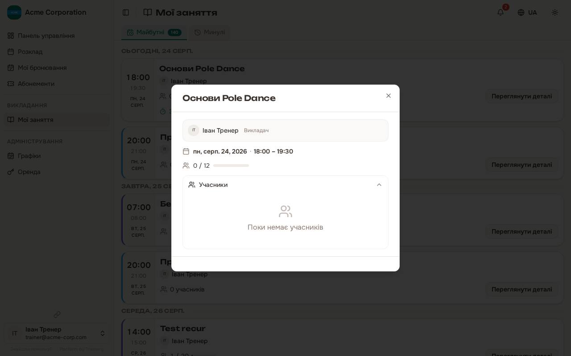This screenshot has width=571, height=356.
Task: Click the Іван Тренер Викладач card
Action: click(x=285, y=130)
